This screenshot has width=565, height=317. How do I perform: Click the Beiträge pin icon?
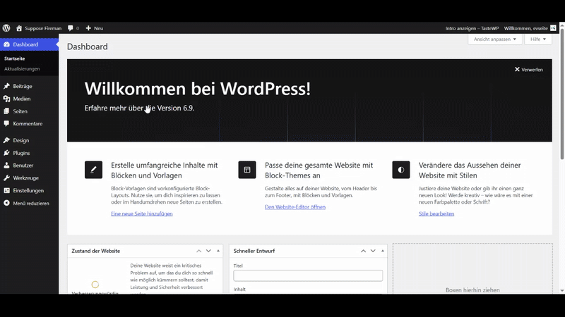coord(6,86)
